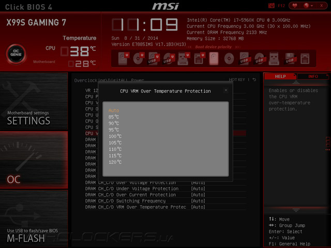Image resolution: width=331 pixels, height=248 pixels.
Task: Select the UEFI USB hard disk boot icon
Action: pyautogui.click(x=154, y=58)
